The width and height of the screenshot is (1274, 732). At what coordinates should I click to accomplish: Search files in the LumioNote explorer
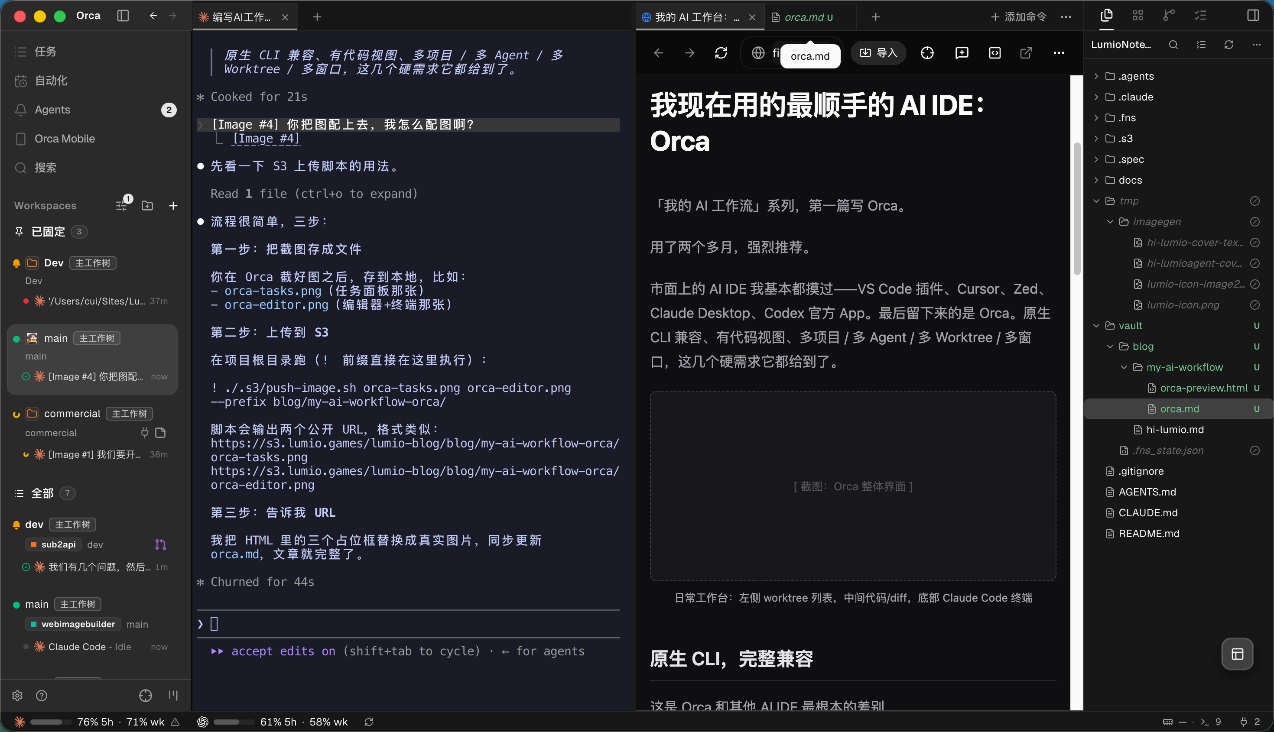click(x=1173, y=45)
